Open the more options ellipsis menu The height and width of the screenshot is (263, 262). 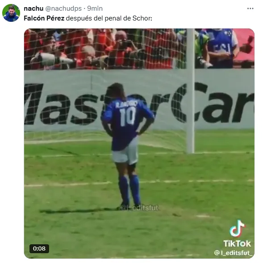[250, 8]
